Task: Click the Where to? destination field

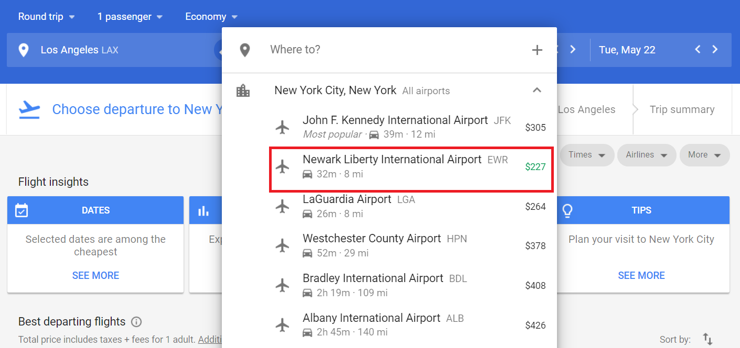Action: (x=389, y=50)
